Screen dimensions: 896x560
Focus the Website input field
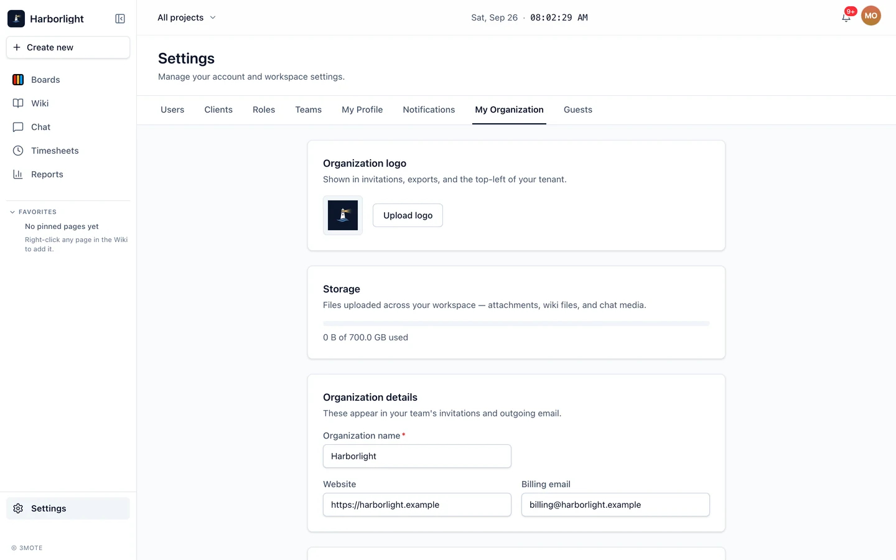click(x=417, y=505)
